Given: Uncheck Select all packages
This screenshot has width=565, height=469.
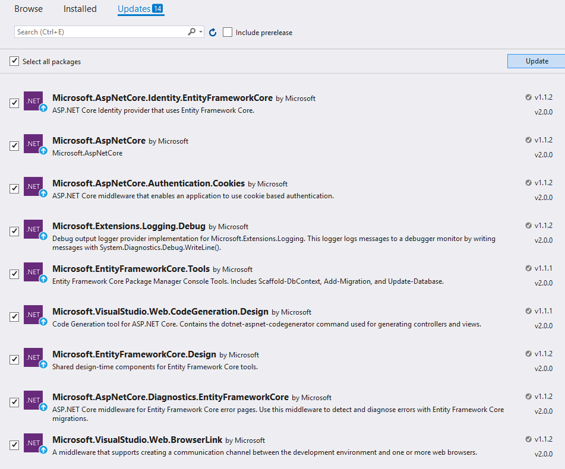Looking at the screenshot, I should point(14,61).
